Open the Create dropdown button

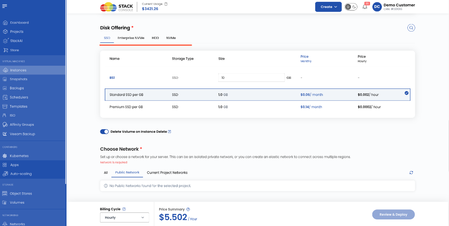328,7
